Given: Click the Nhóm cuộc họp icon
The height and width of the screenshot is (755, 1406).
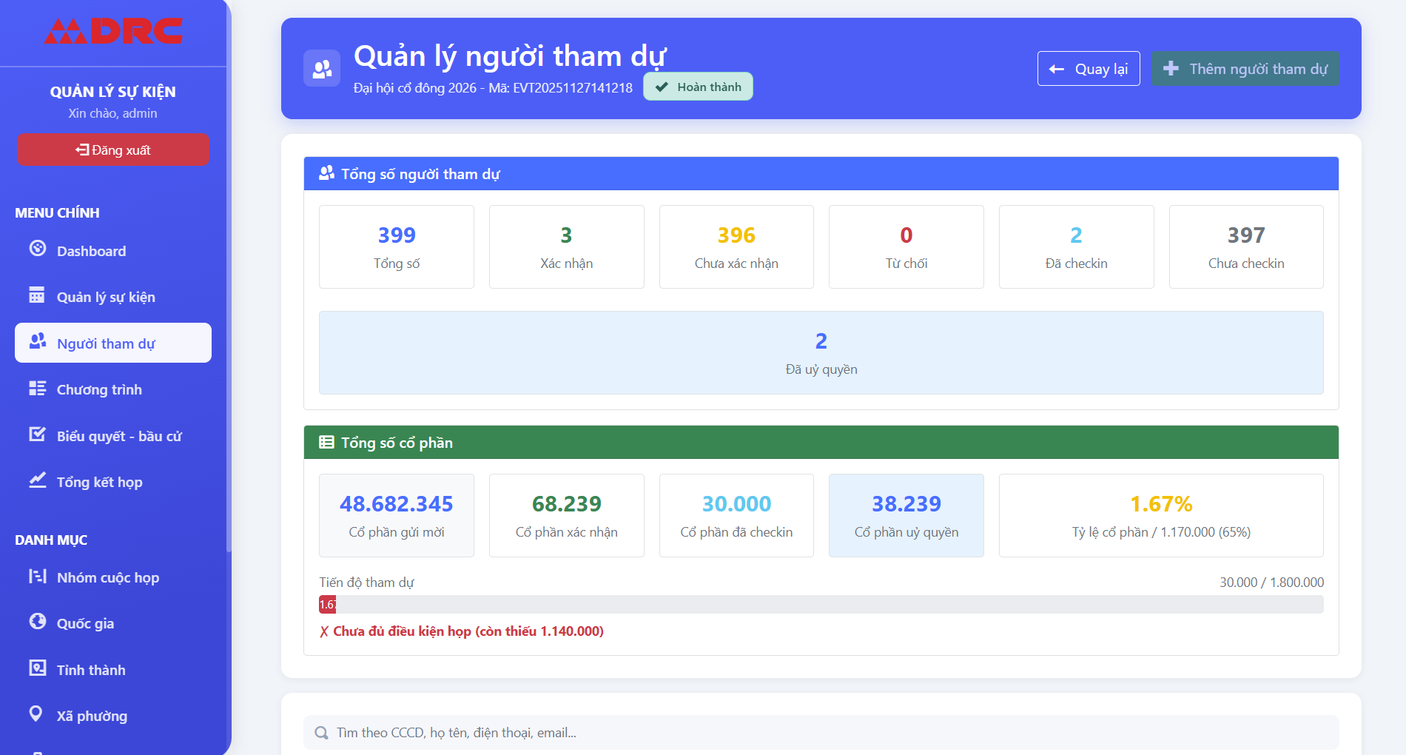Looking at the screenshot, I should (37, 576).
